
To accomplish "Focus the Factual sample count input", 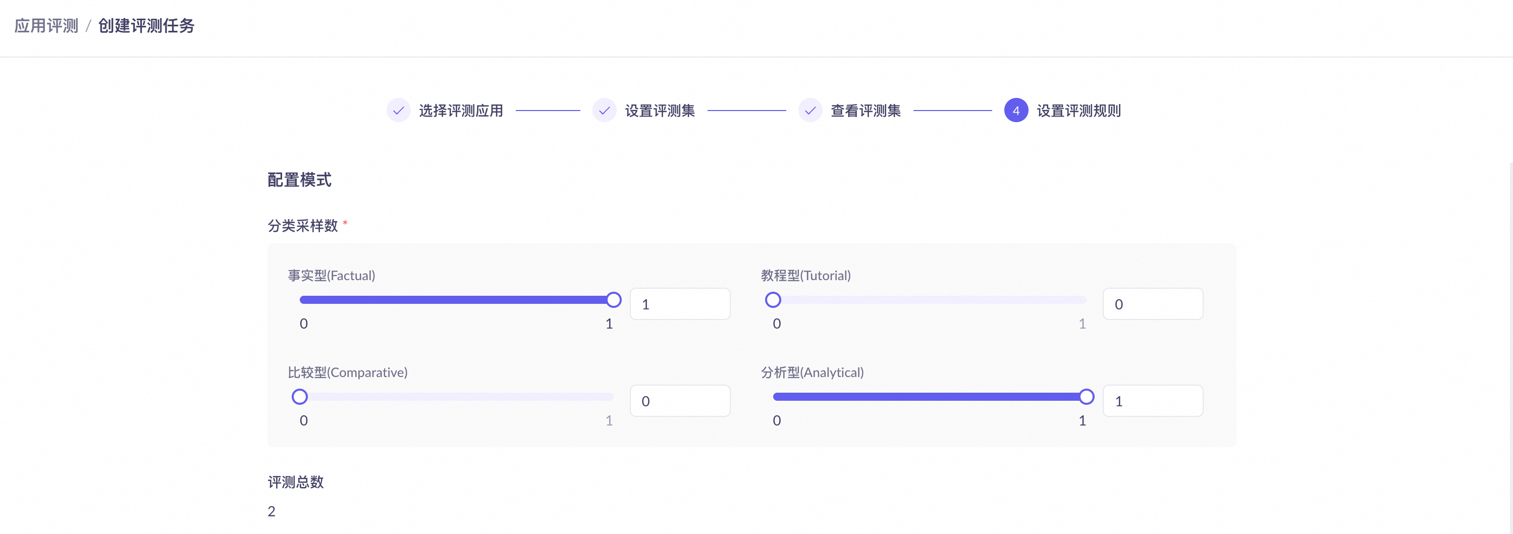I will pos(680,304).
